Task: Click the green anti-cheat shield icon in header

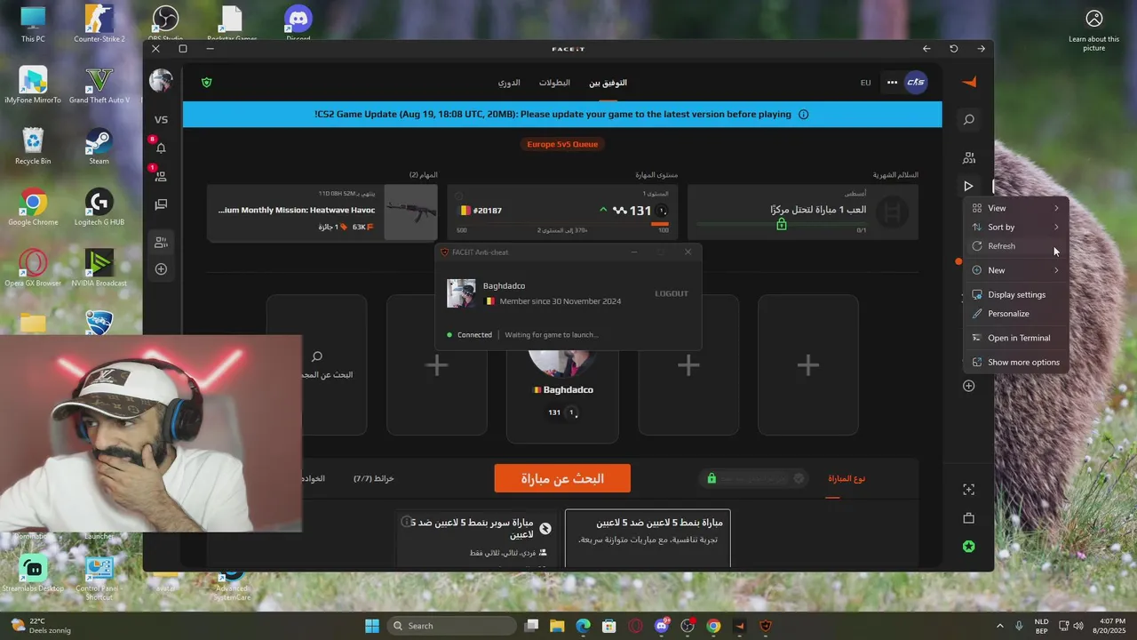Action: pyautogui.click(x=207, y=82)
